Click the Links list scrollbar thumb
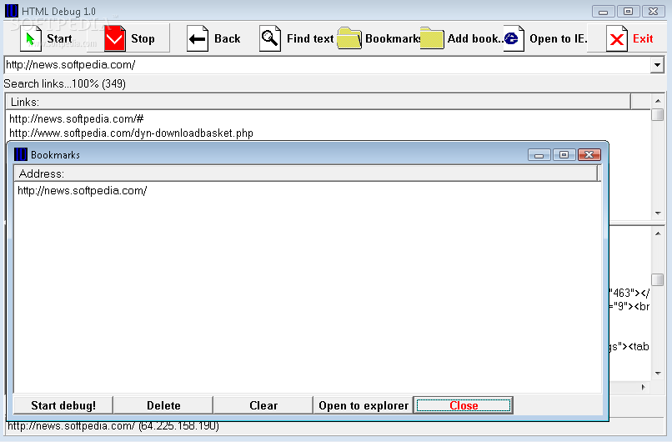Image resolution: width=672 pixels, height=442 pixels. 658,115
